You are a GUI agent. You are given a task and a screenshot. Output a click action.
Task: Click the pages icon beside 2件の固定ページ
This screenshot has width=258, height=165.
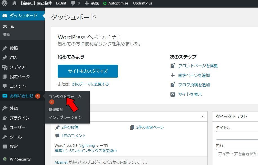tap(132, 127)
